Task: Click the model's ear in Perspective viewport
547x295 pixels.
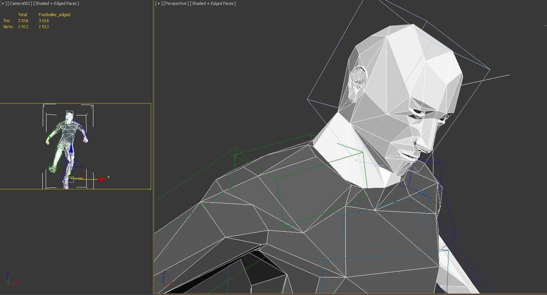Action: (x=358, y=84)
